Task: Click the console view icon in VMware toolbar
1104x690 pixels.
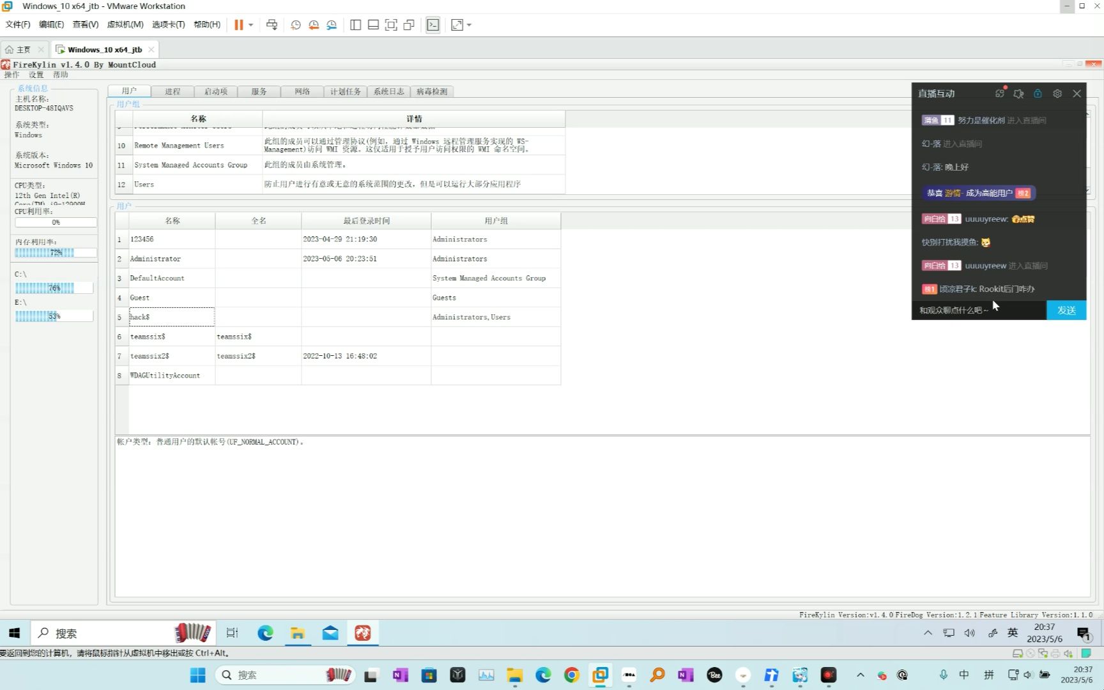Action: point(433,25)
